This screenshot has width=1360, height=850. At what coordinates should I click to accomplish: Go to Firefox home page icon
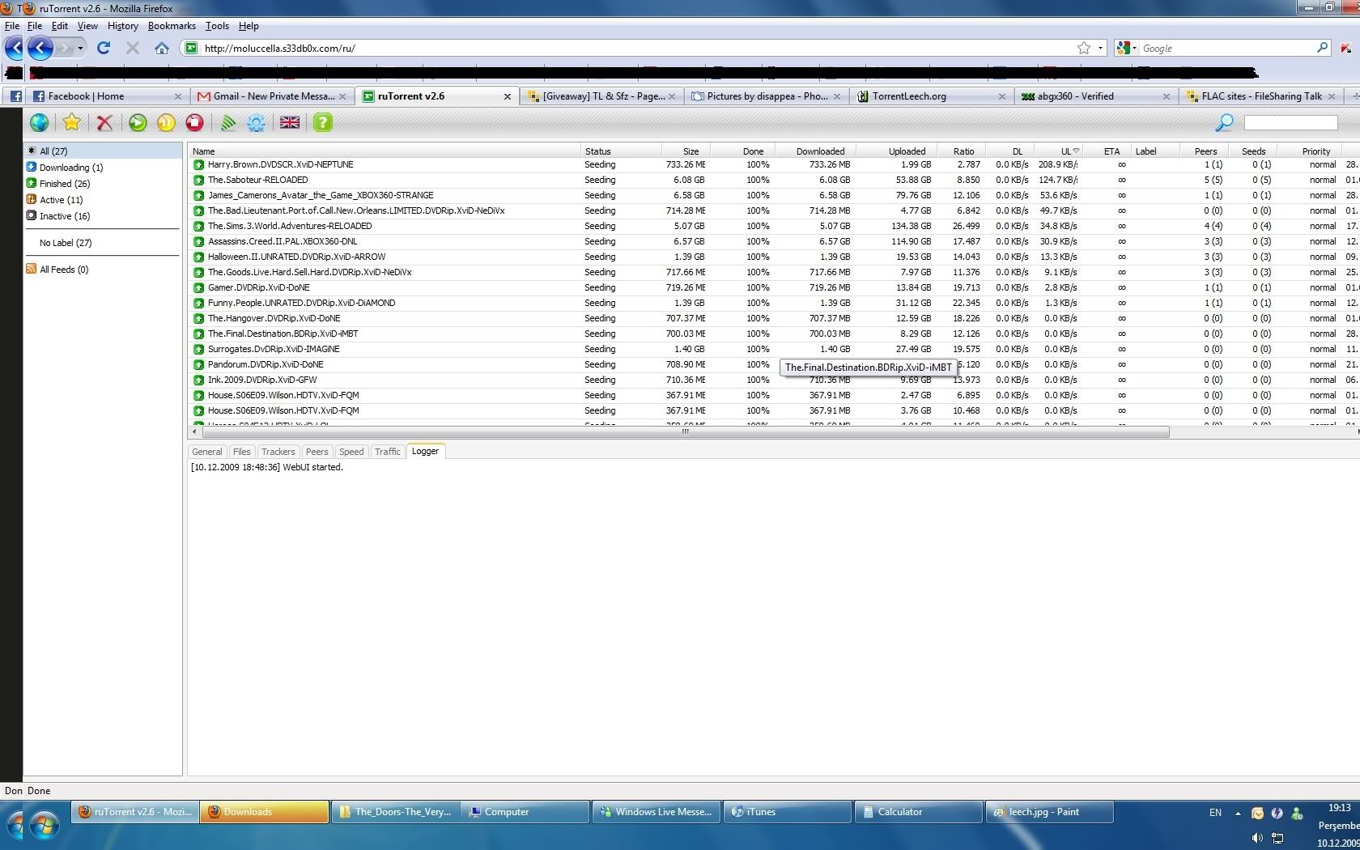(162, 48)
